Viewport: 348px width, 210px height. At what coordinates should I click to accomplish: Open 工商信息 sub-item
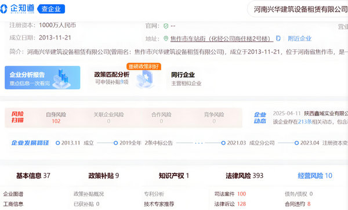click(13, 204)
